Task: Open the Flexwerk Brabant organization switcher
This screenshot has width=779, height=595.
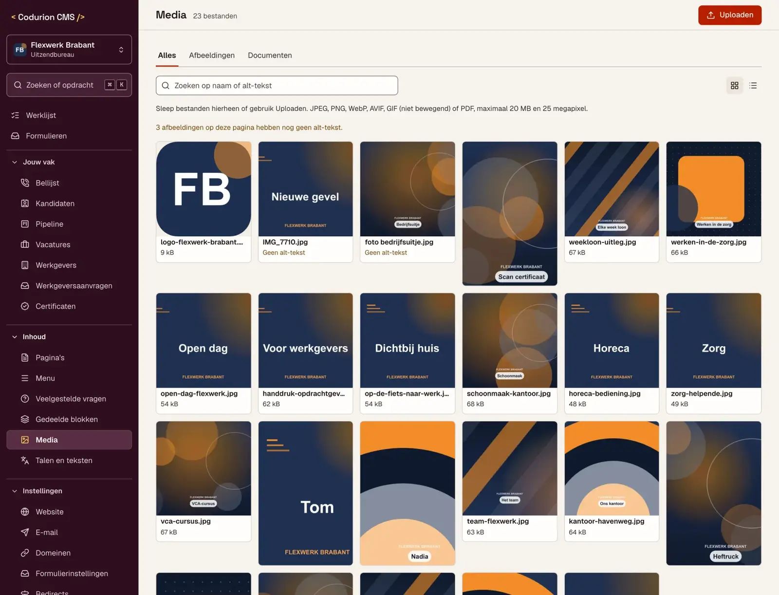Action: pyautogui.click(x=69, y=49)
